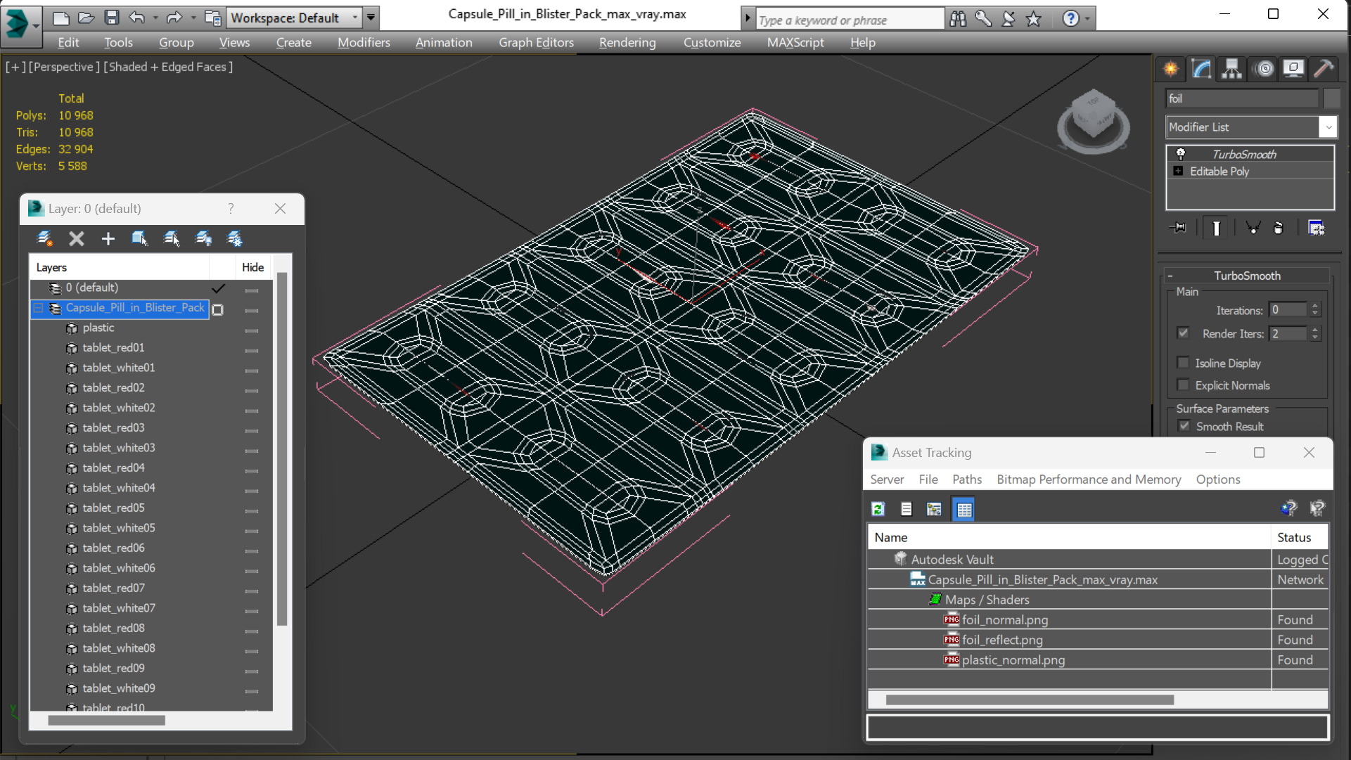
Task: Open the redo history dropdown arrow
Action: coord(193,18)
